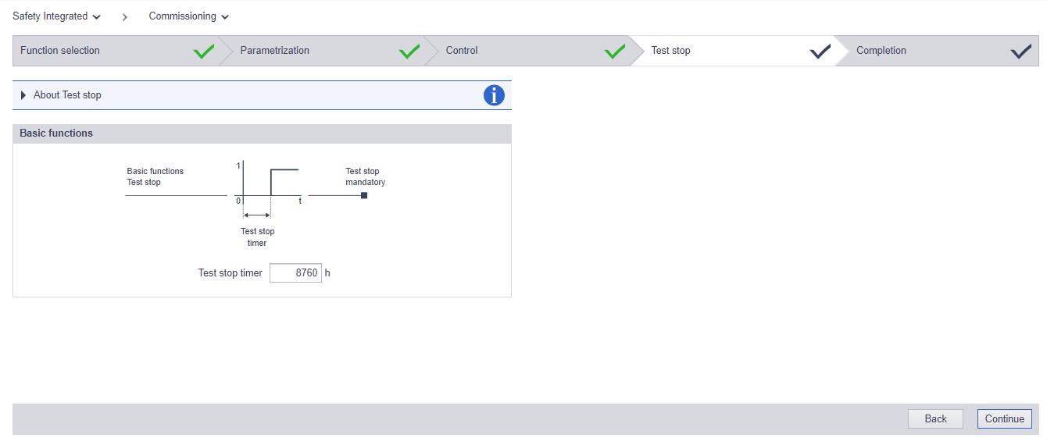Click the breadcrumb separator arrow
The image size is (1047, 445).
[x=124, y=17]
